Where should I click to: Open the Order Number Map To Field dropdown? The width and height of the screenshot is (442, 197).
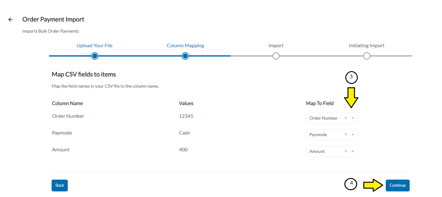pyautogui.click(x=353, y=118)
